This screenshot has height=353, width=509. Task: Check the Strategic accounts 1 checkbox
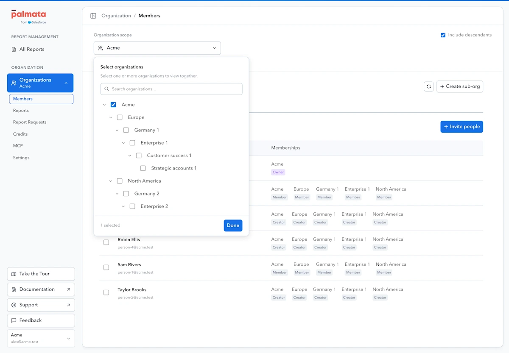(143, 168)
